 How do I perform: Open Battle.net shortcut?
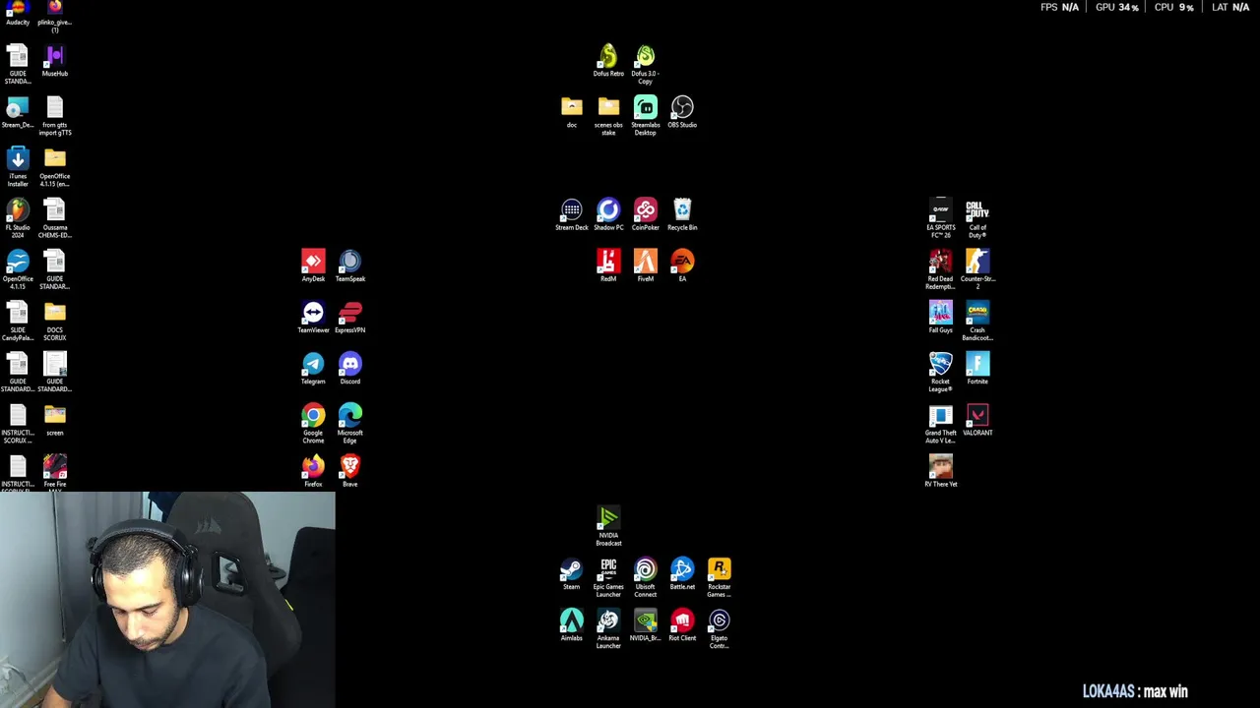click(x=682, y=573)
